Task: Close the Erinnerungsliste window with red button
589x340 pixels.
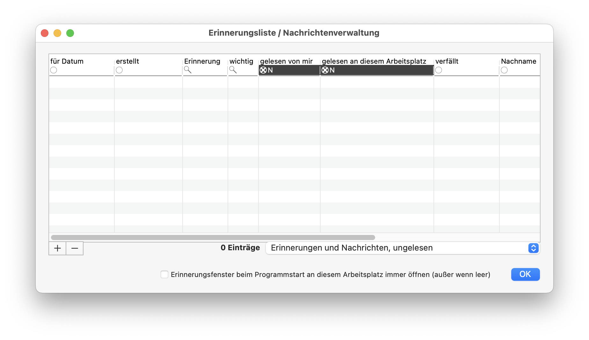Action: pos(45,33)
